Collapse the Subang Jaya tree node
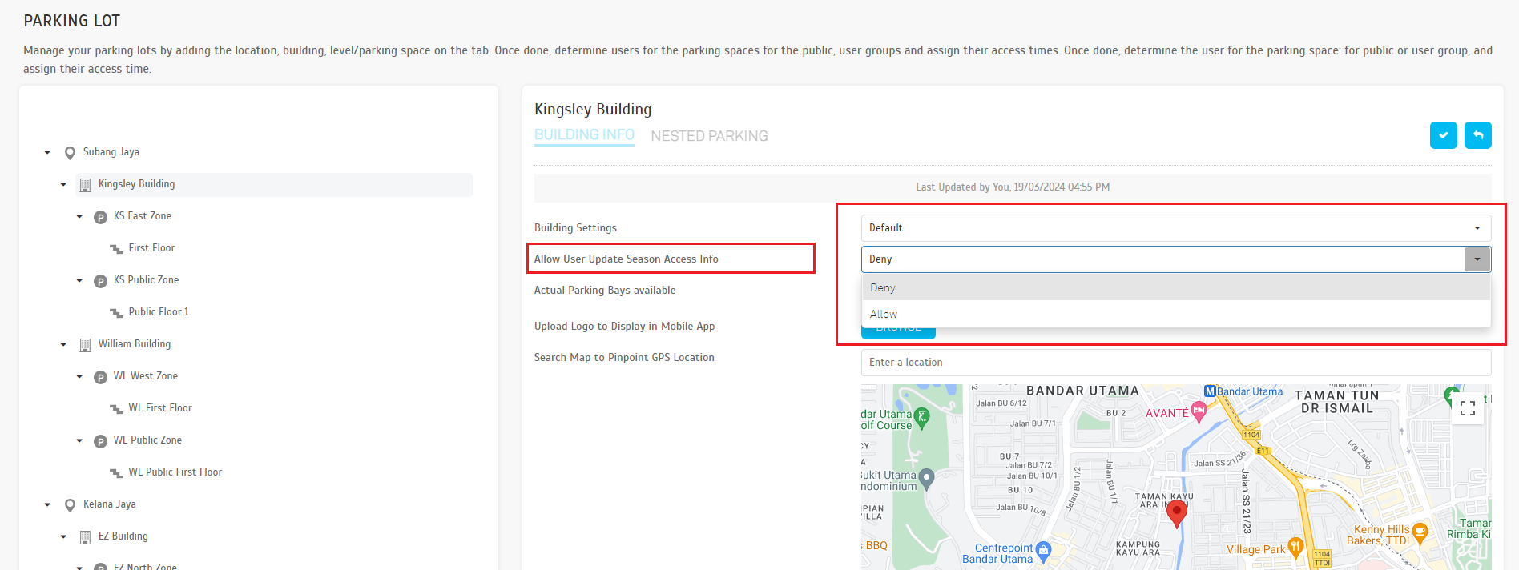Screen dimensions: 1519x570 coord(47,152)
